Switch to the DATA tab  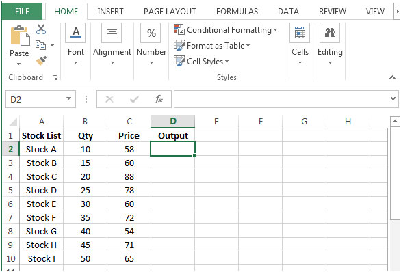click(x=288, y=12)
